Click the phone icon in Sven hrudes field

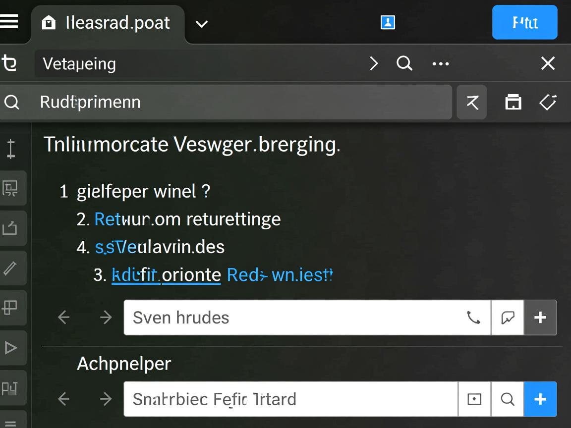(473, 318)
